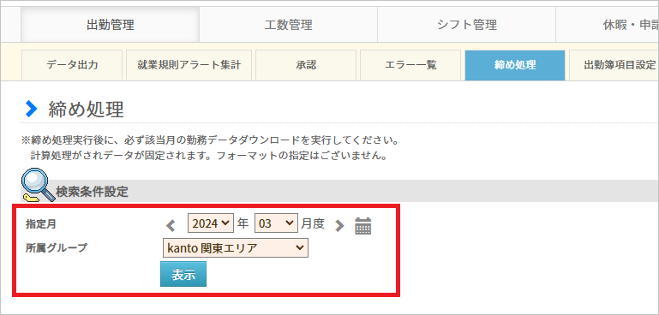Screen dimensions: 659x315
Task: Open the 休暇・申請 tab
Action: pyautogui.click(x=608, y=25)
